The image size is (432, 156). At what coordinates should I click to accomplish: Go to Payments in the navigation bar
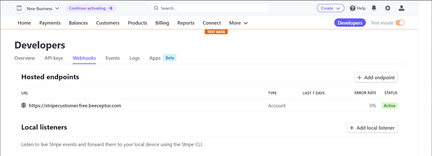(x=50, y=23)
